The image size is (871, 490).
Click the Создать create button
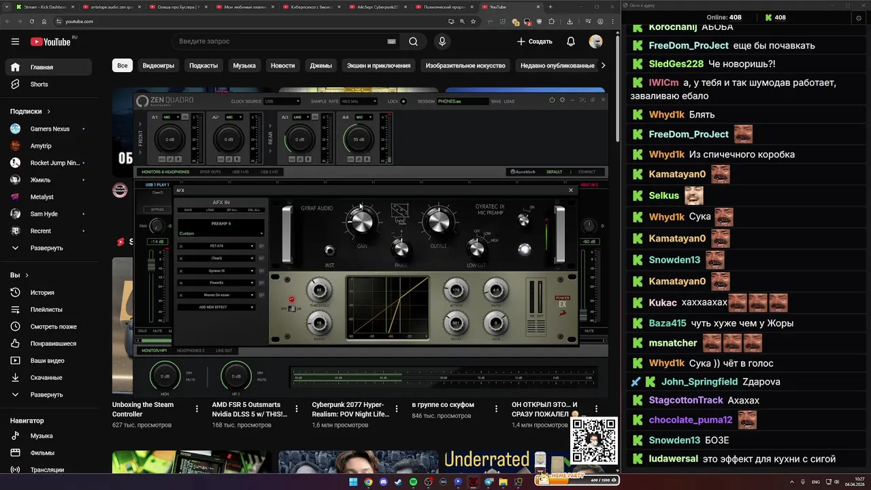click(x=535, y=42)
